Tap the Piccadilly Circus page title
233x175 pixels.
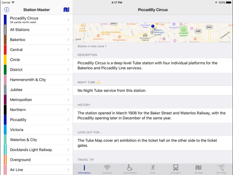pos(153,10)
